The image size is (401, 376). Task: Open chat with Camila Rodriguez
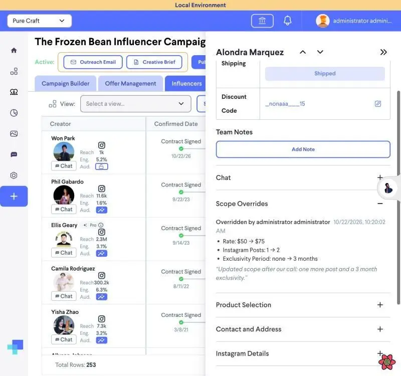64,296
